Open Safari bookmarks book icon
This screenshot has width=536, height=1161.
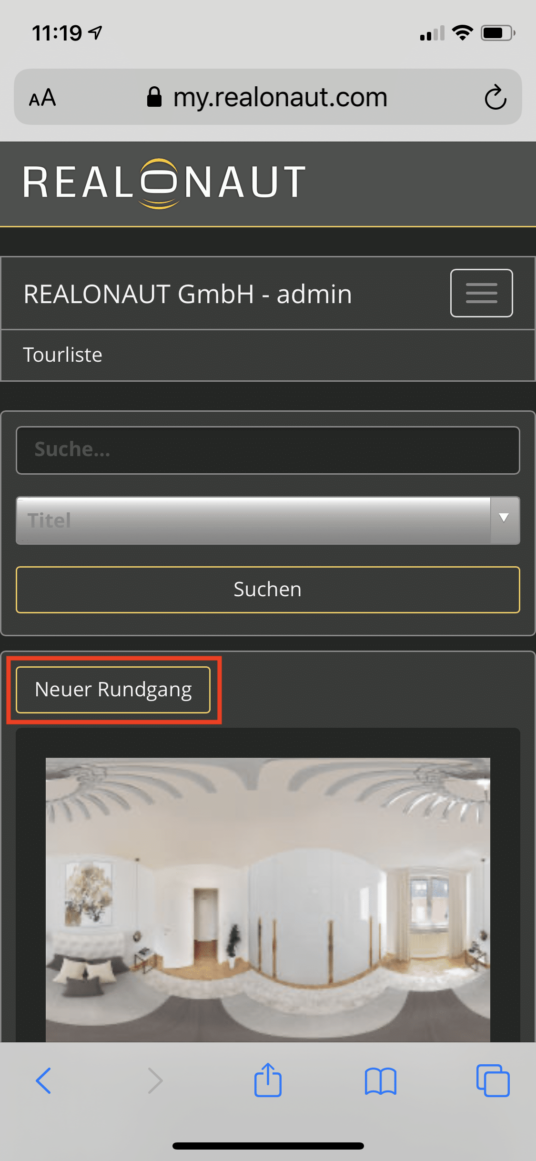[380, 1081]
